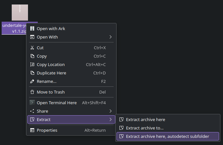Click the Extract submenu chevron
Image resolution: width=223 pixels, height=145 pixels.
[x=110, y=119]
